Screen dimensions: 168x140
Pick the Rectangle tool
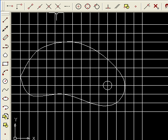tap(5, 64)
